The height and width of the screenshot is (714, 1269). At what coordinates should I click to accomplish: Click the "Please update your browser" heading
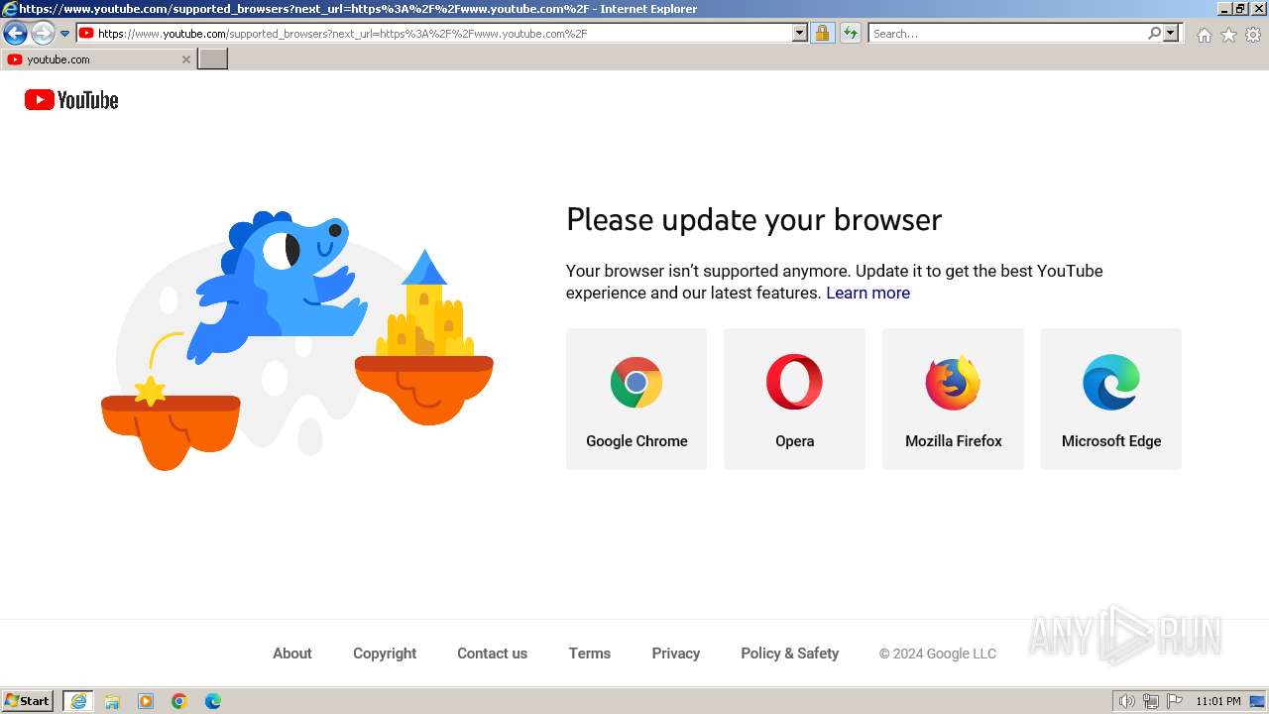(753, 219)
